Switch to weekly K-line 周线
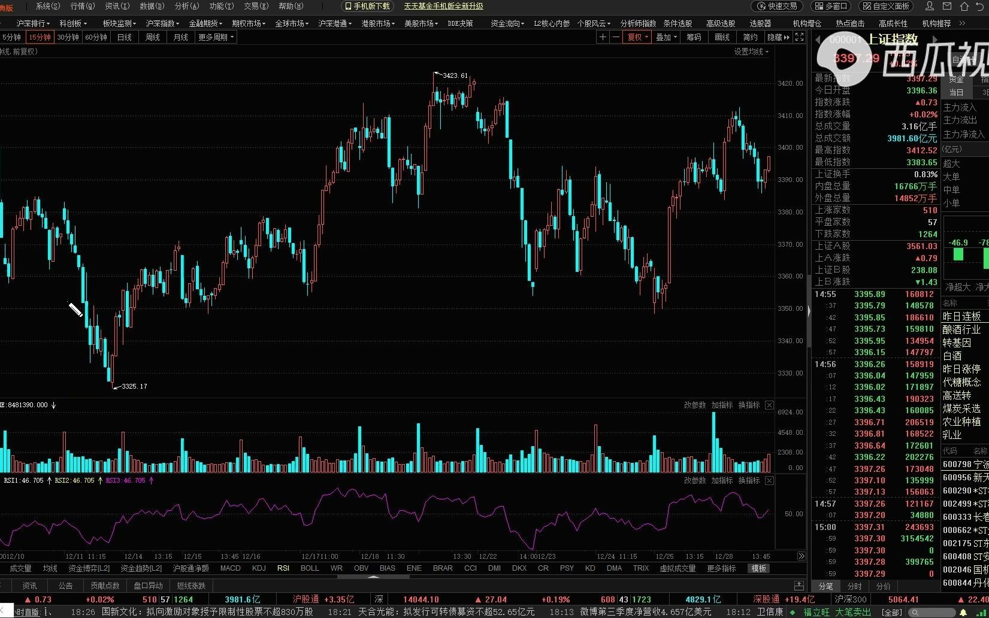This screenshot has width=989, height=618. tap(153, 37)
